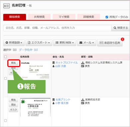Click 報告 button for 山田 太朗
The image size is (130, 127).
[x=14, y=63]
